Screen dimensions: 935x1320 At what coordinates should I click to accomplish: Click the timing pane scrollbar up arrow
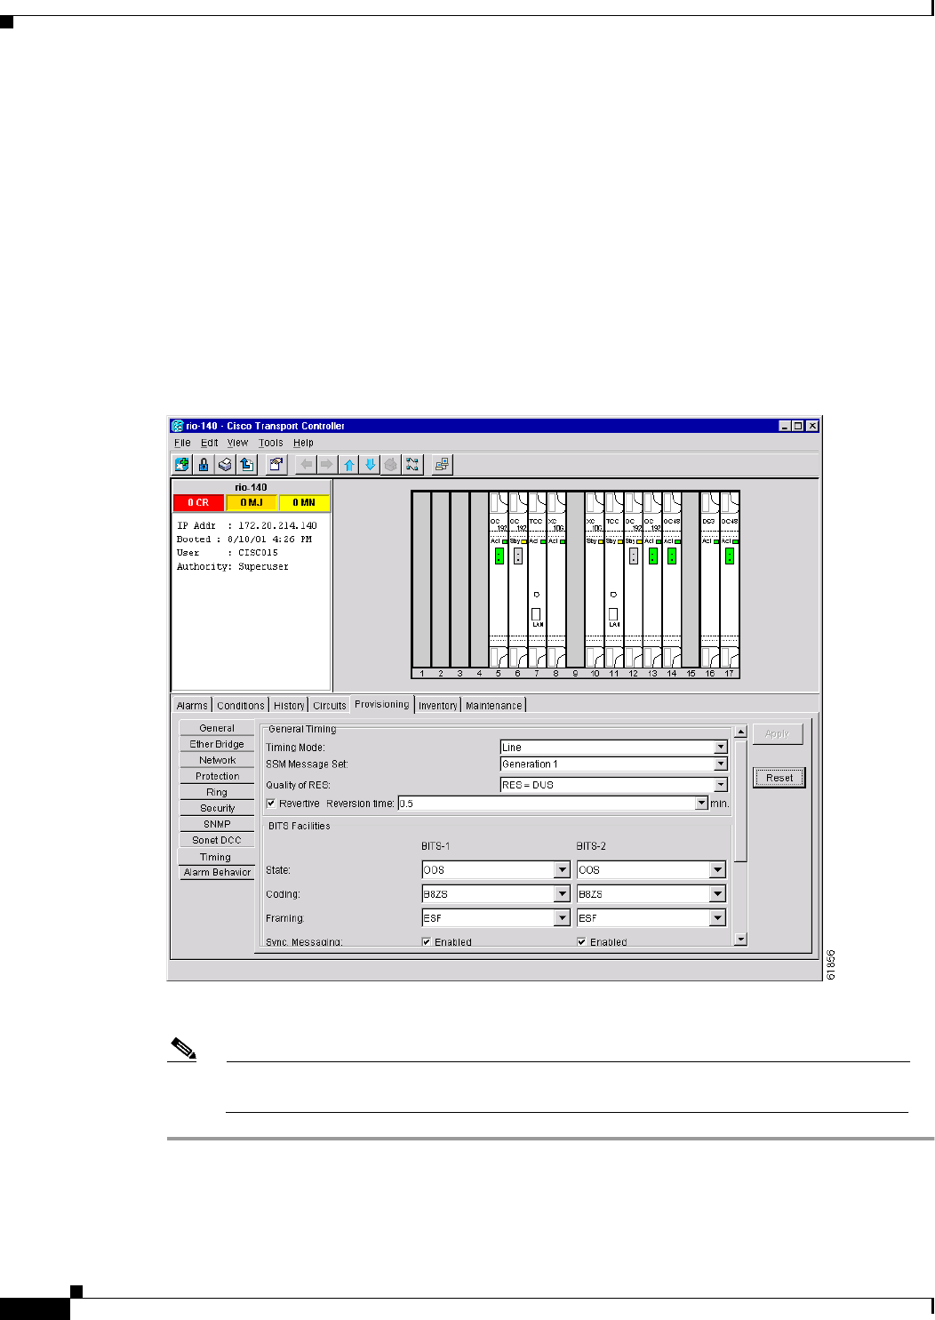tap(741, 732)
